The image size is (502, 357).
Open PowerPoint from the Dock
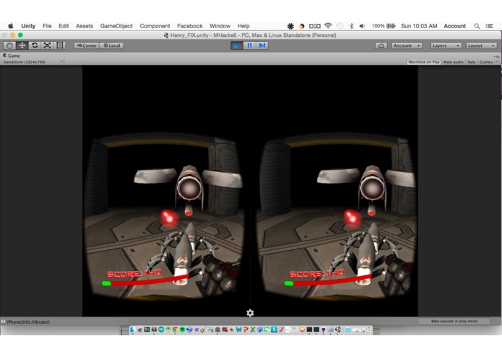(x=246, y=330)
